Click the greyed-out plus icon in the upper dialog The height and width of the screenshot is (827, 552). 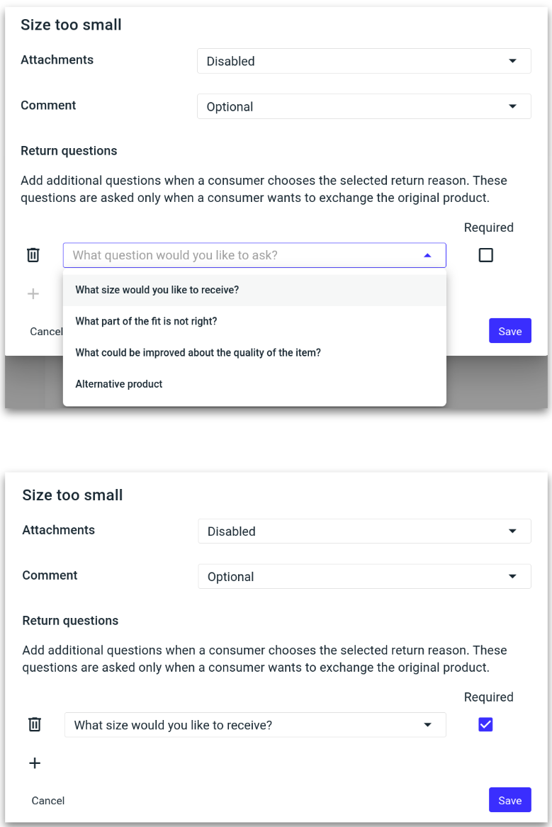(33, 293)
